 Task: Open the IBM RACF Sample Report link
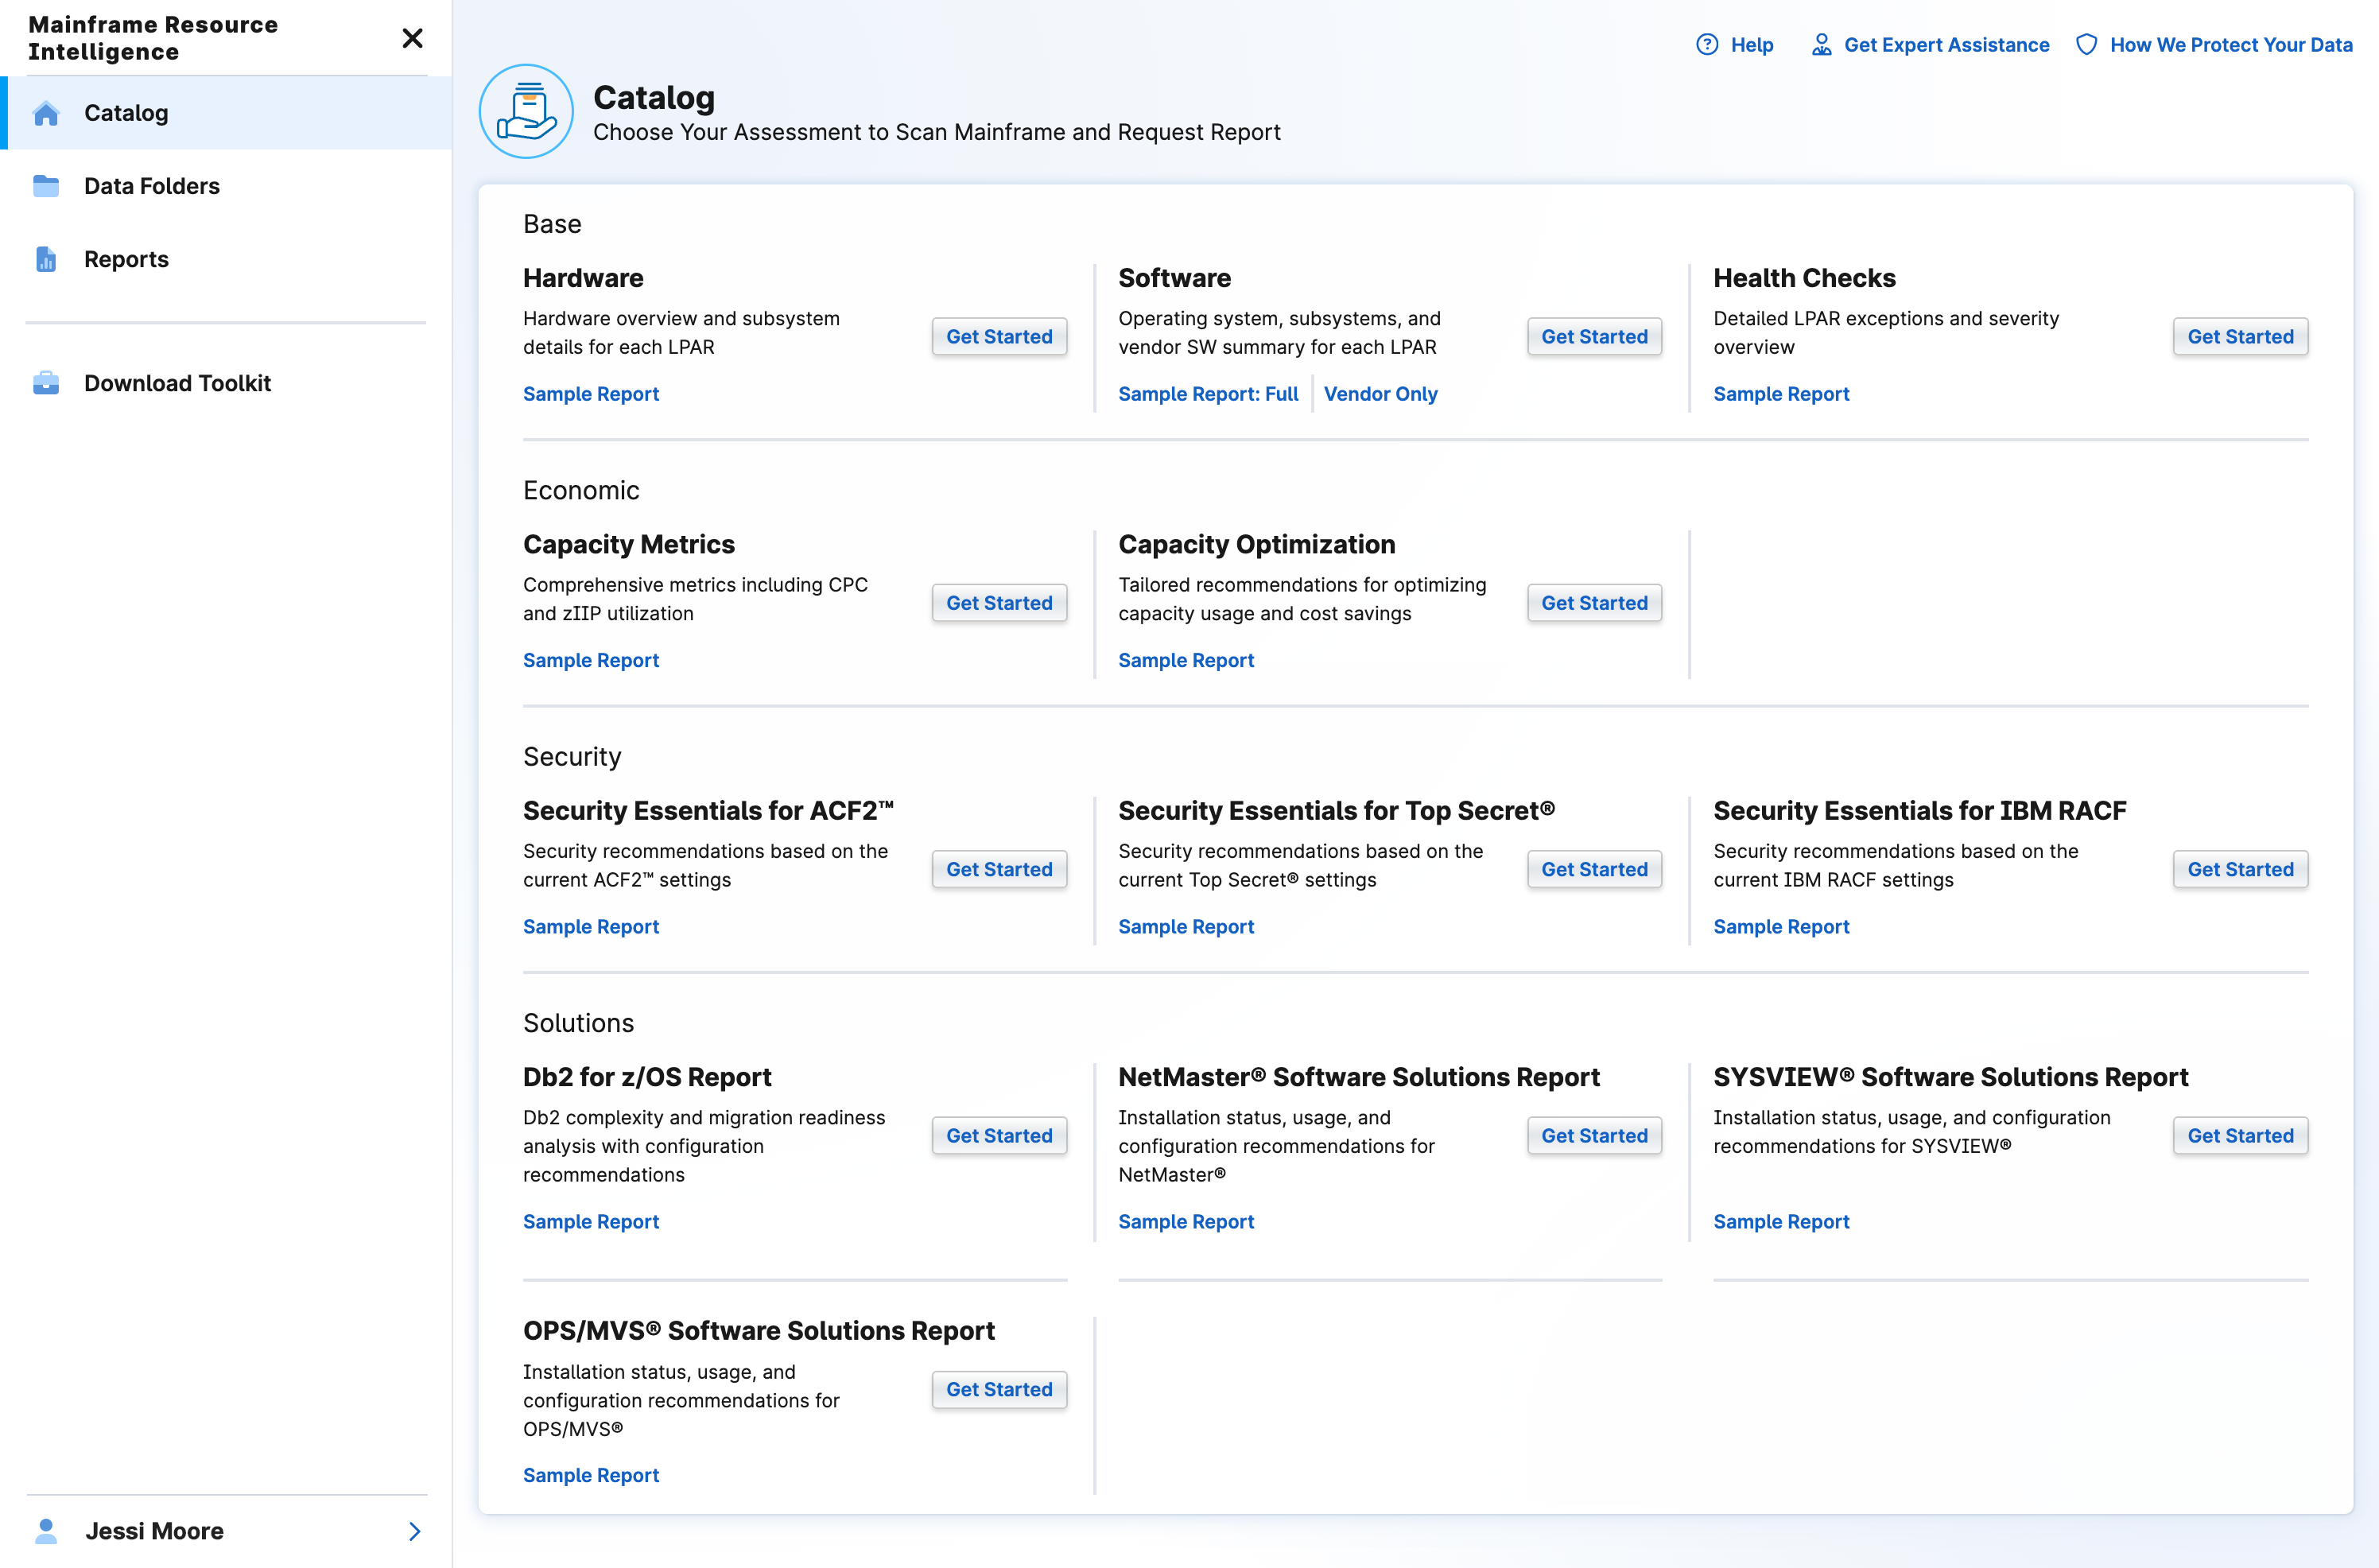[x=1781, y=926]
